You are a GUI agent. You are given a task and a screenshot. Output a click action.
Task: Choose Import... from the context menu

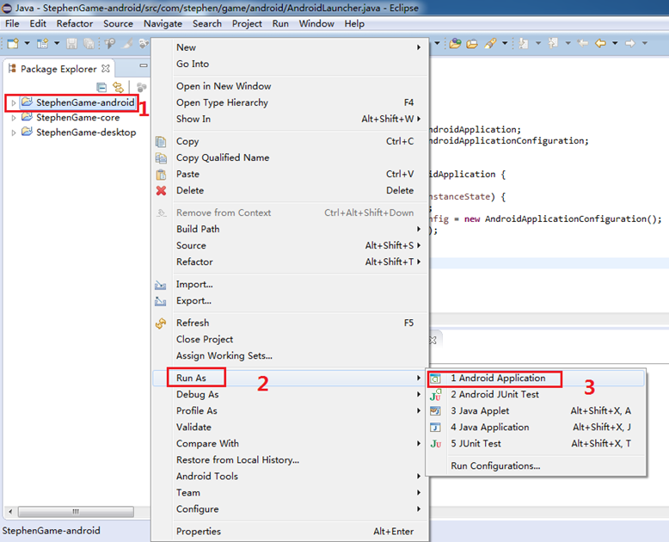[290, 284]
